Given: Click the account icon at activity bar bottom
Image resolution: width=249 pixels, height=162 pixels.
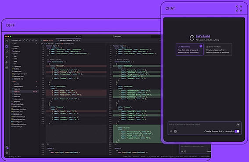Looking at the screenshot, I should coord(7,147).
